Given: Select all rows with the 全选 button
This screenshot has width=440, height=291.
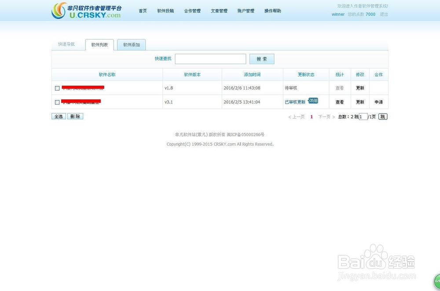Looking at the screenshot, I should pyautogui.click(x=59, y=116).
